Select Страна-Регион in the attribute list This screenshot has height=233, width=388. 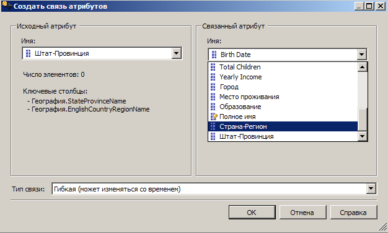(x=283, y=126)
